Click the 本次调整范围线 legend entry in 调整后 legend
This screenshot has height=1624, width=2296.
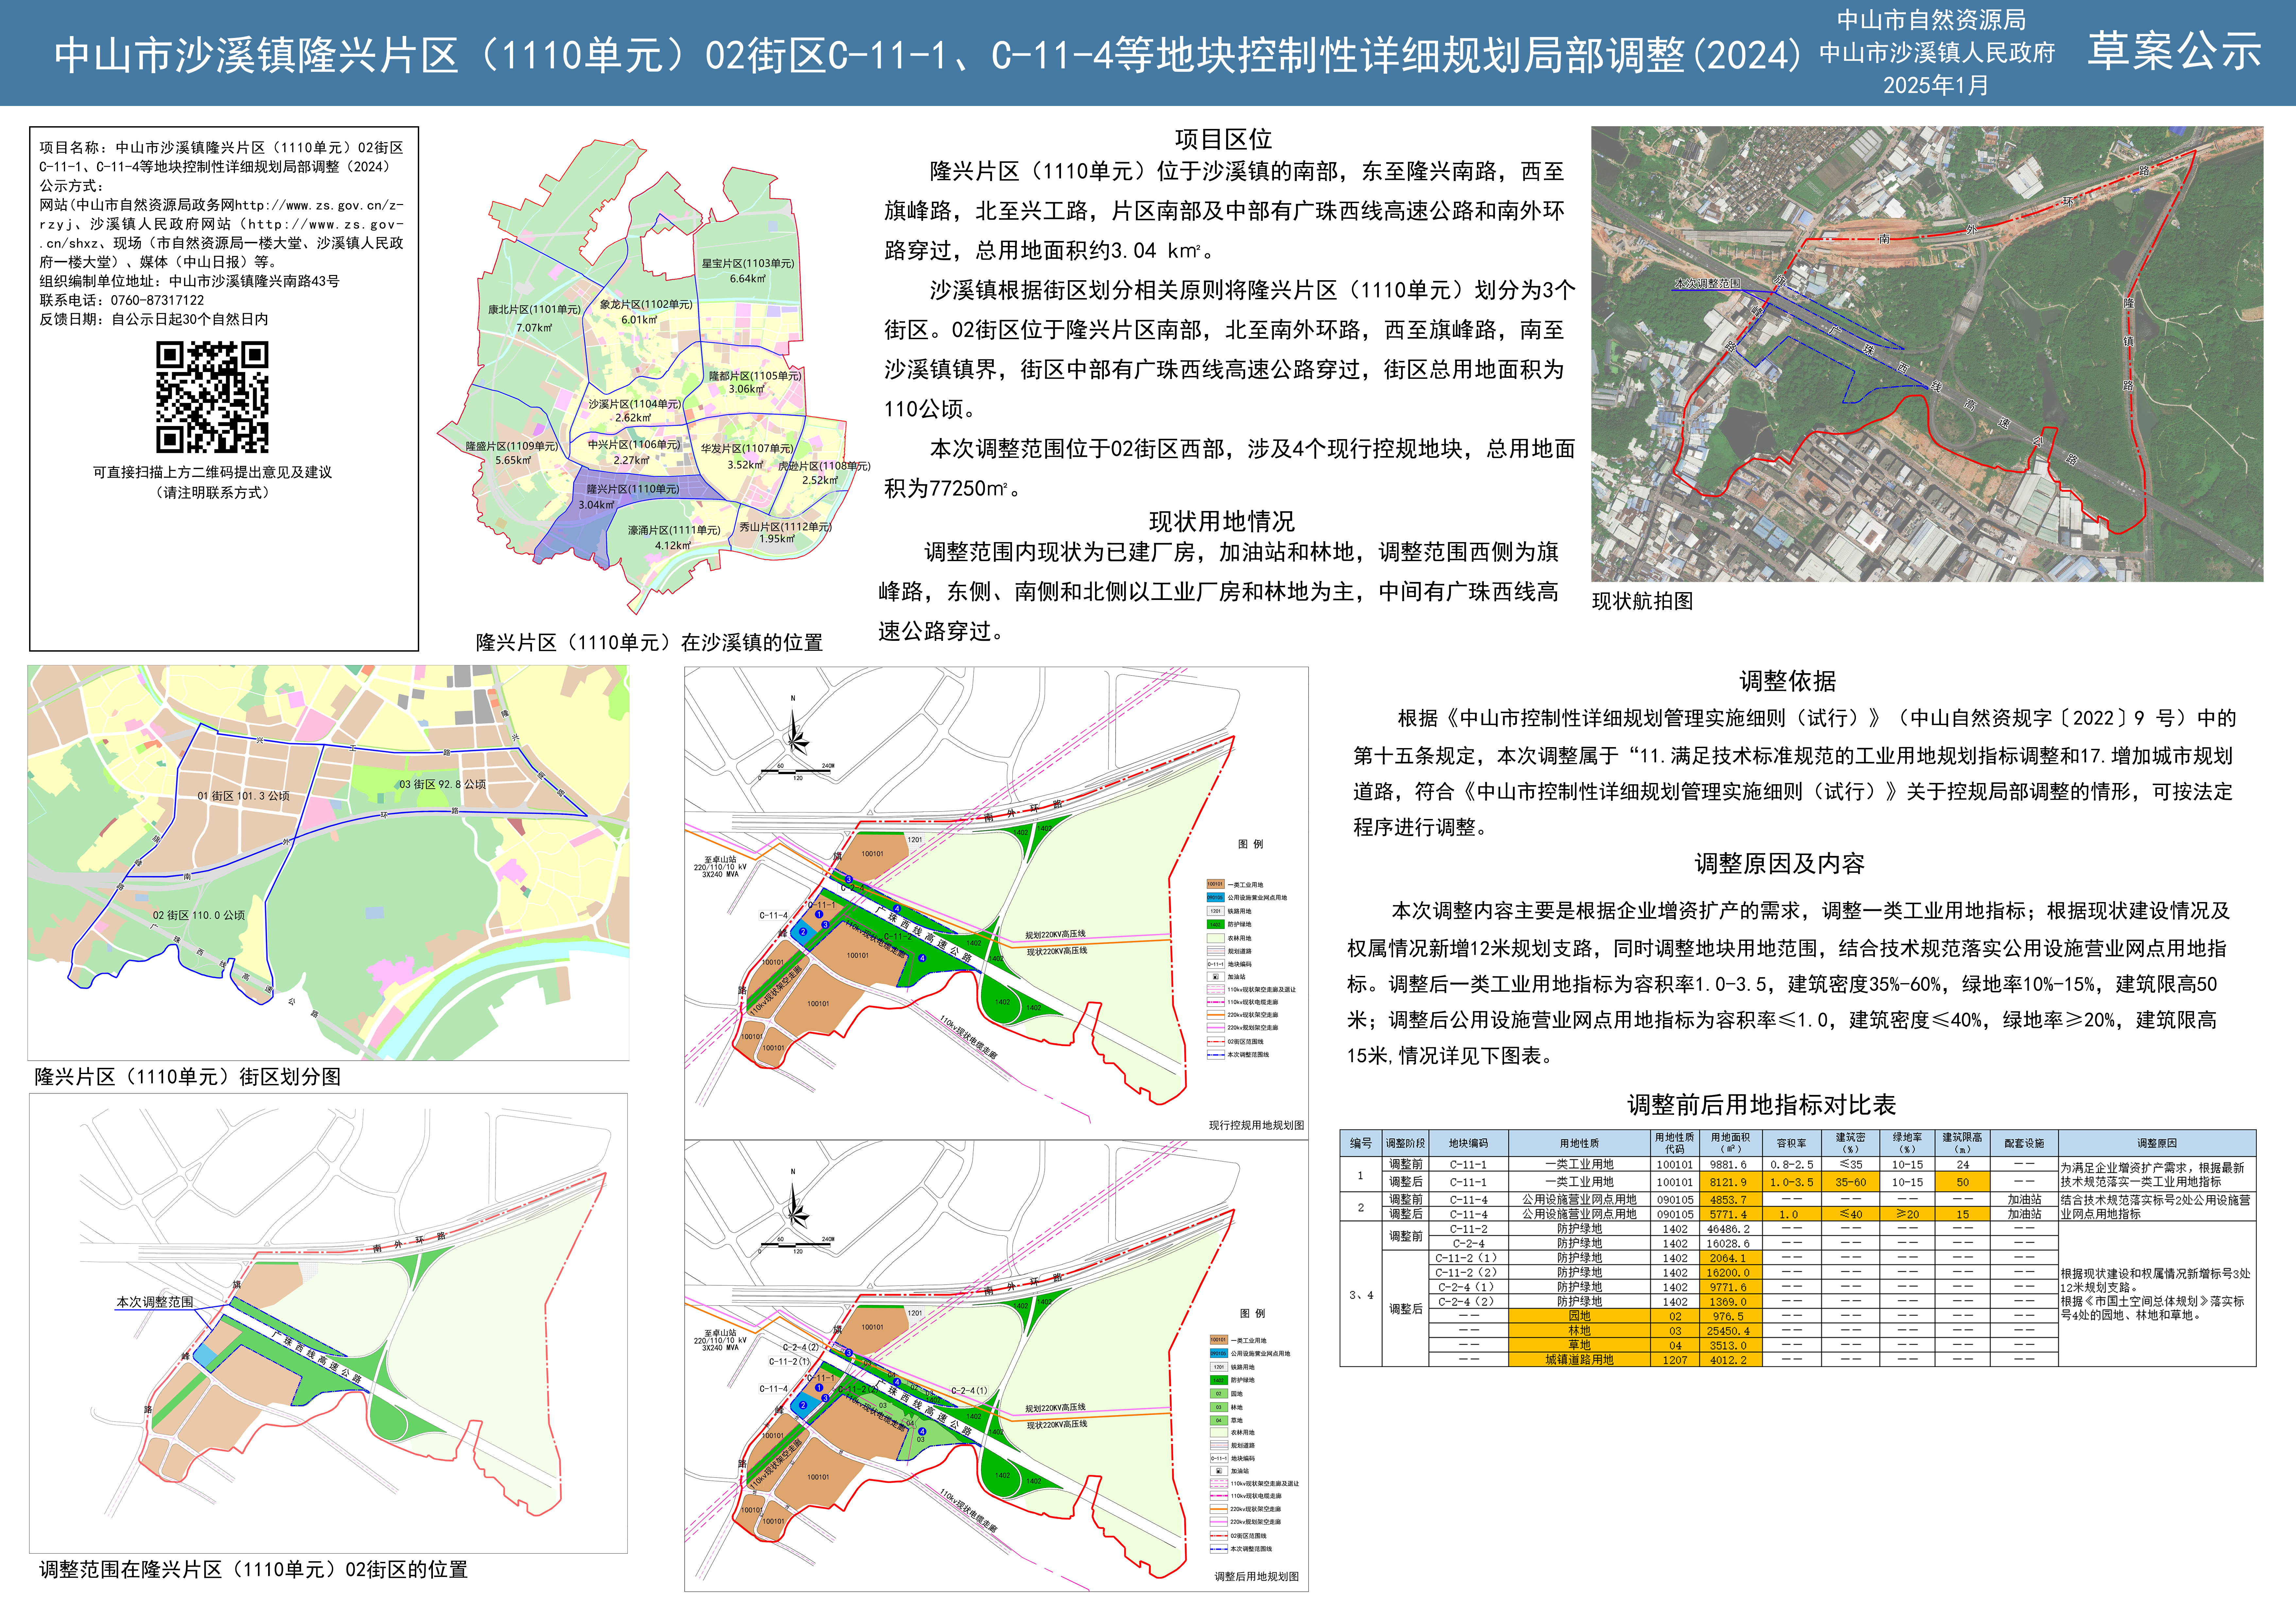(x=1241, y=1549)
